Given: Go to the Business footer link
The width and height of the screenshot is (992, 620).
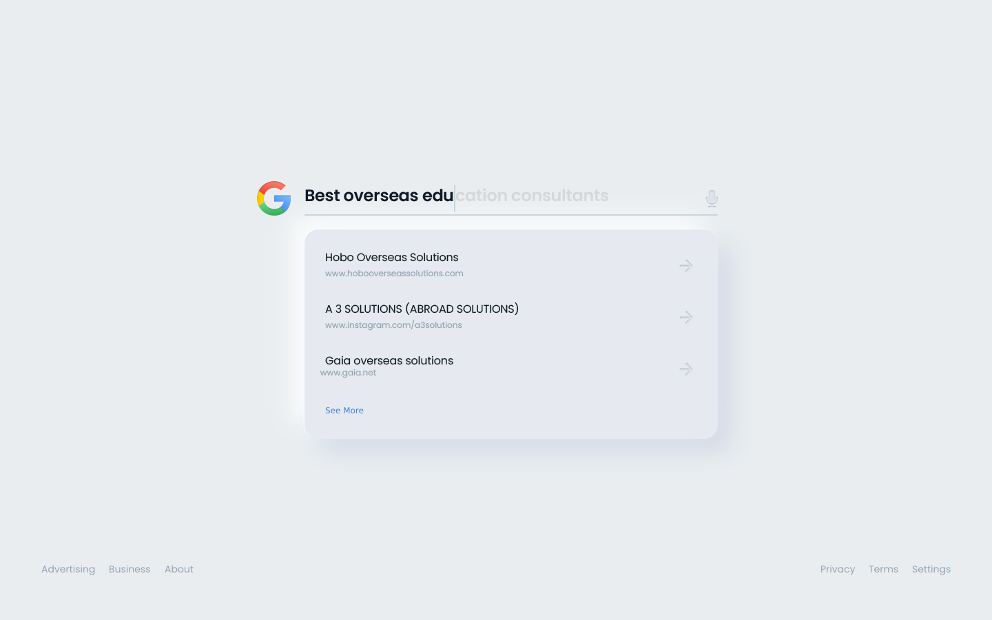Looking at the screenshot, I should pyautogui.click(x=130, y=569).
